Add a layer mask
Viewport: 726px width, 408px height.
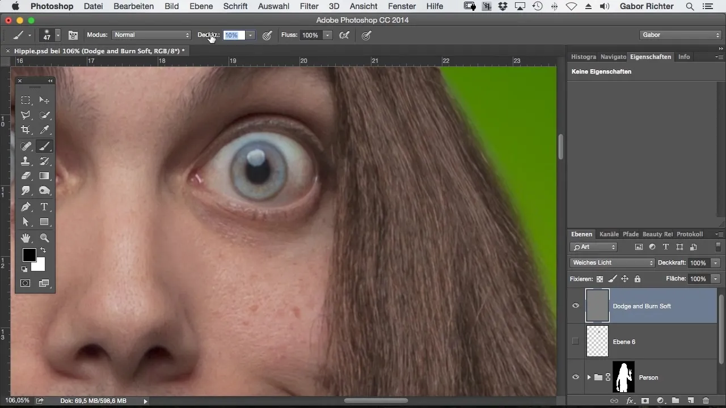click(645, 401)
